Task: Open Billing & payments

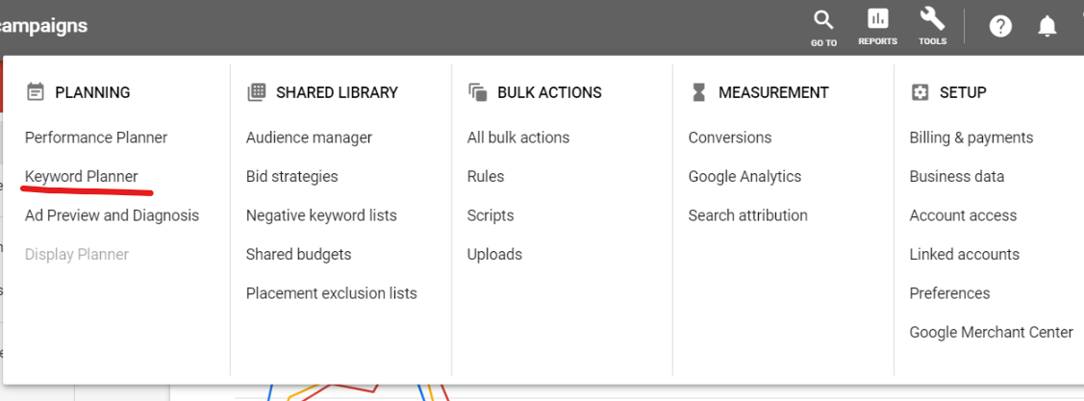Action: pos(971,138)
